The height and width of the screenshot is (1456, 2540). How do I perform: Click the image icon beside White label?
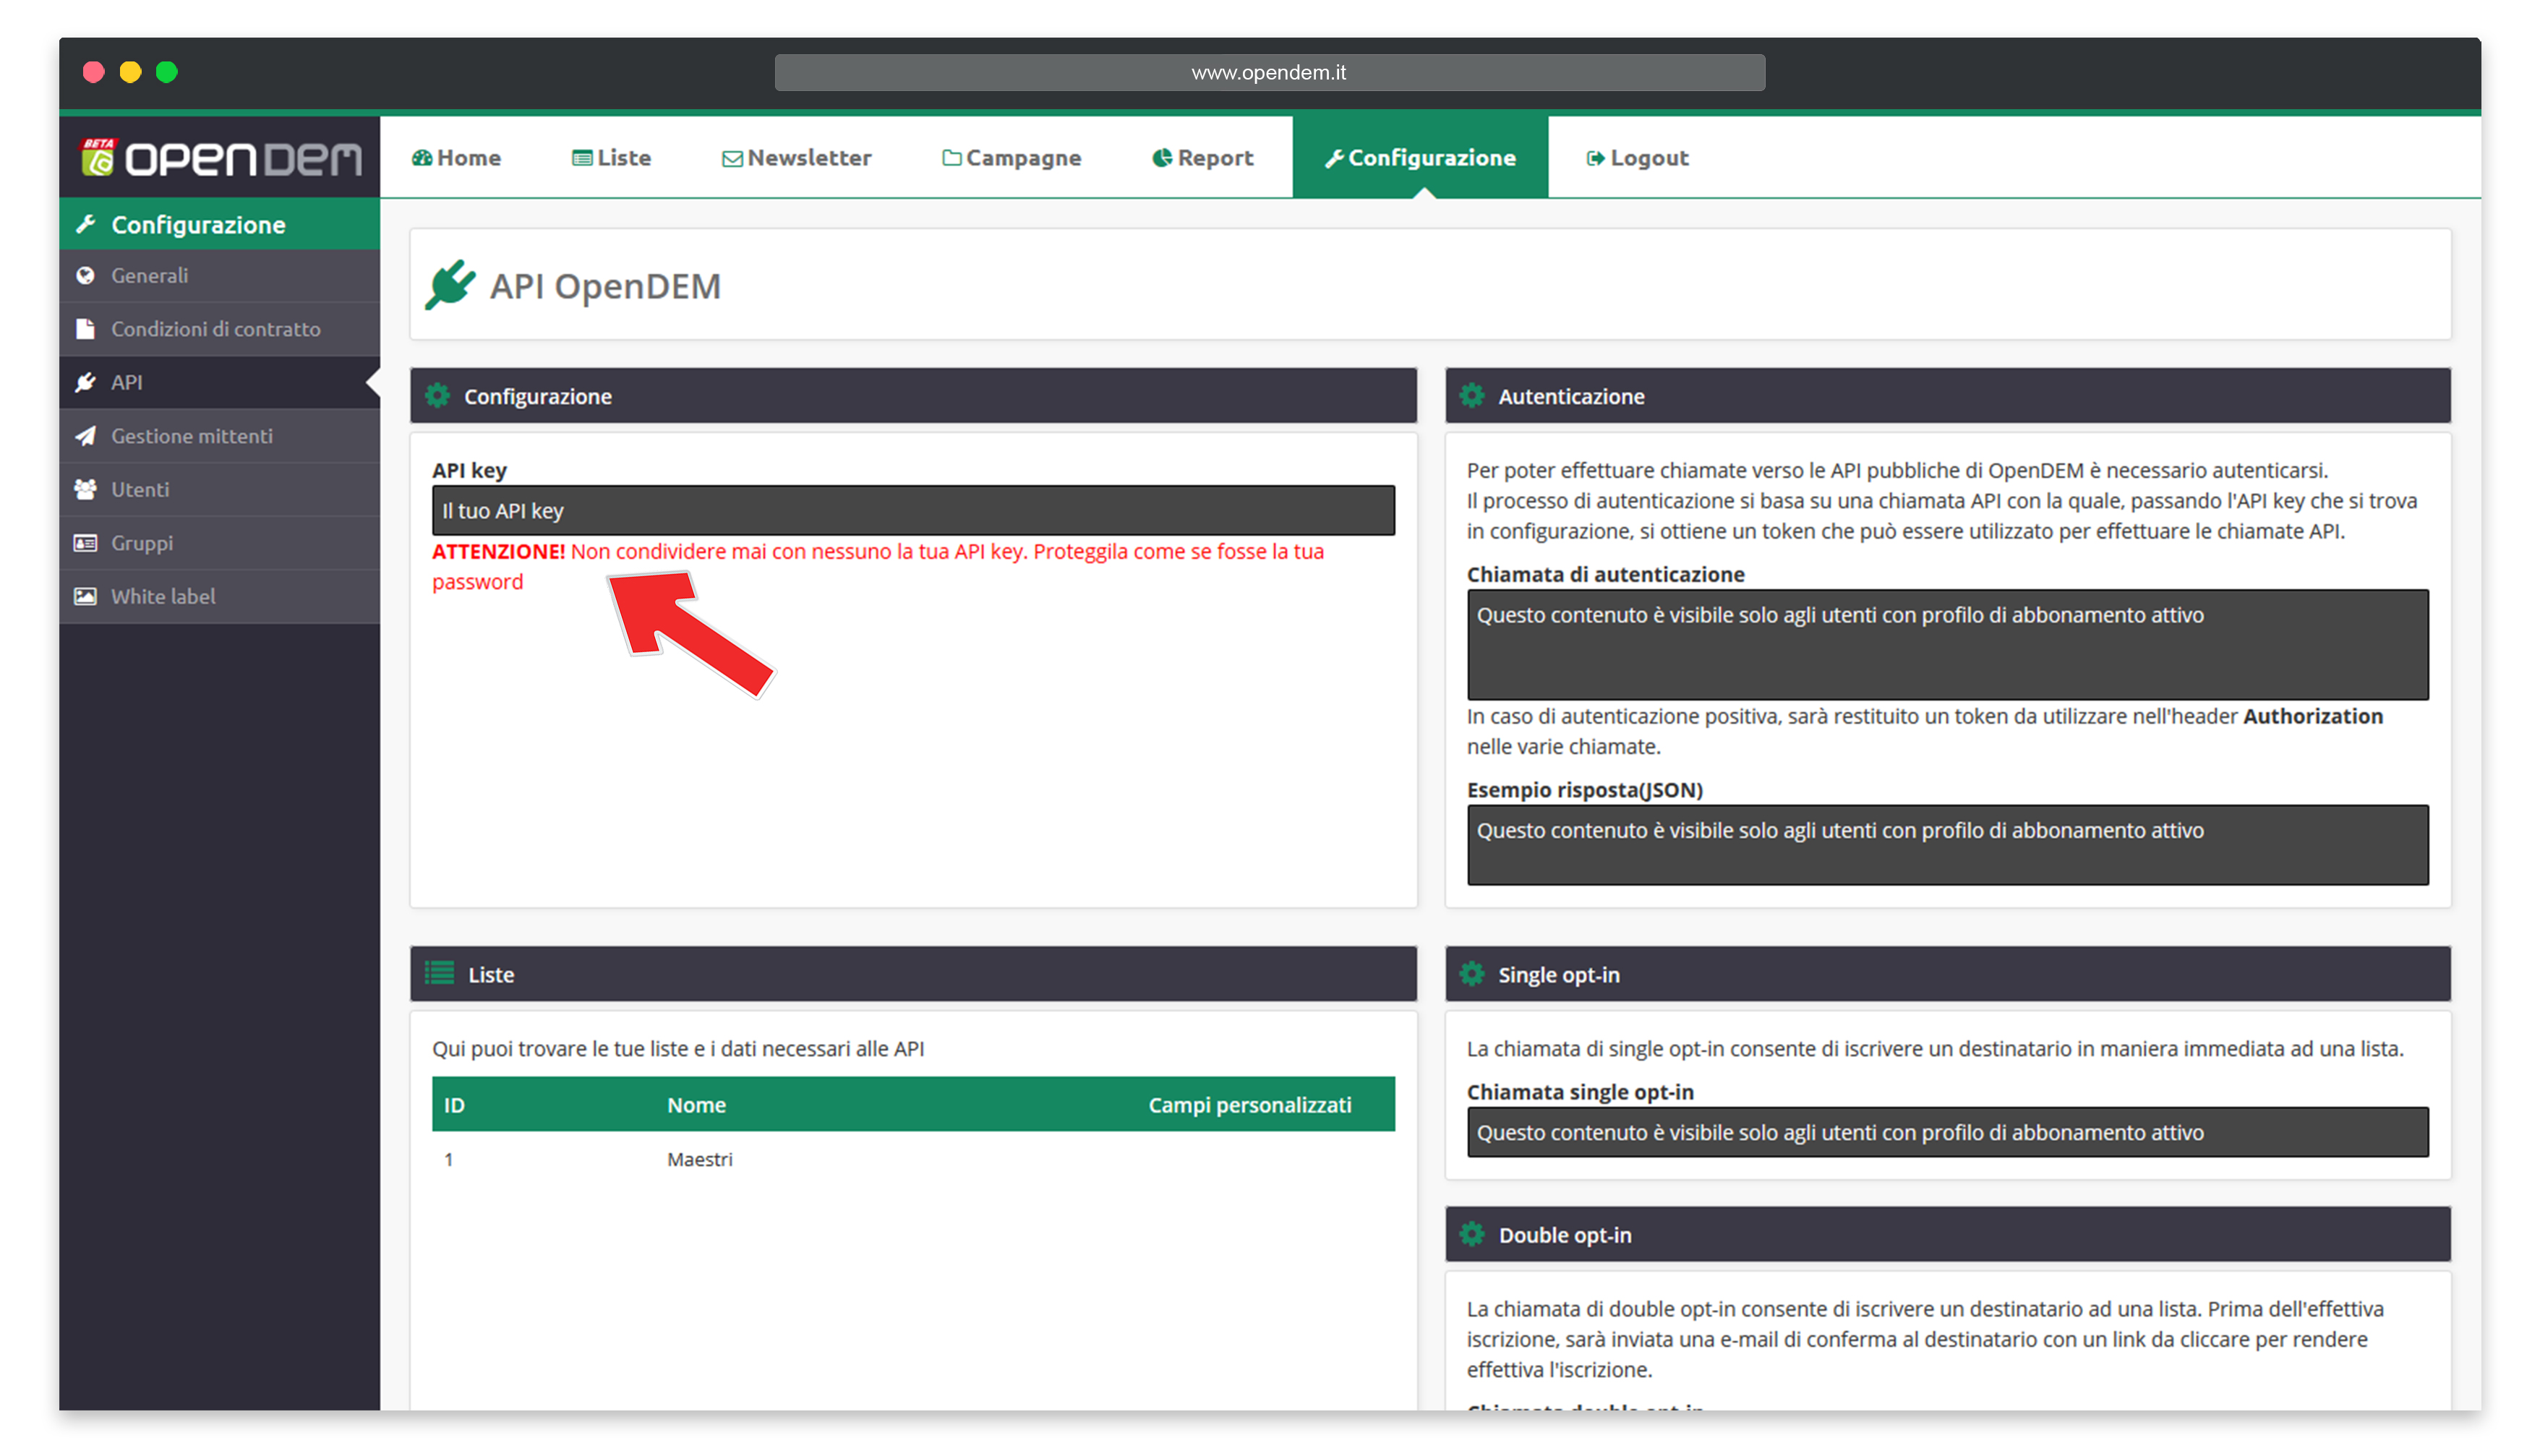pos(86,596)
